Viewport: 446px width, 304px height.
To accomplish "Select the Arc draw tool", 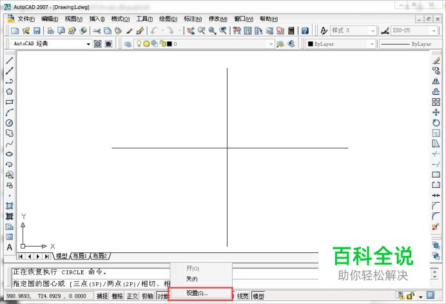I will (x=10, y=112).
